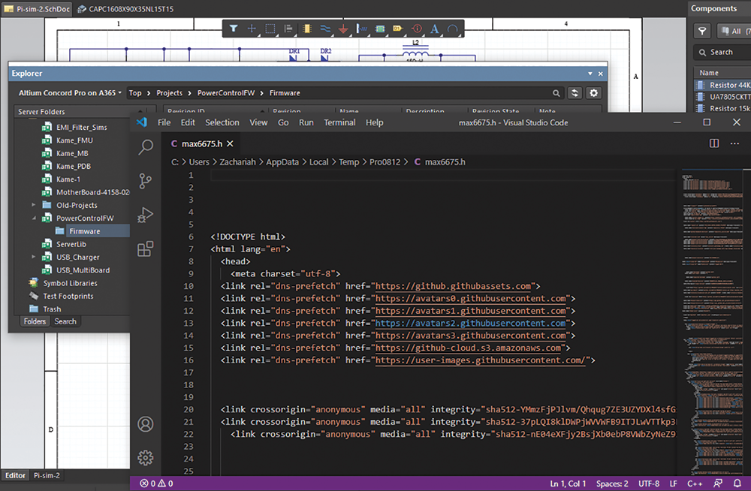Click the Projects breadcrumb in Explorer
The width and height of the screenshot is (751, 491).
click(169, 93)
